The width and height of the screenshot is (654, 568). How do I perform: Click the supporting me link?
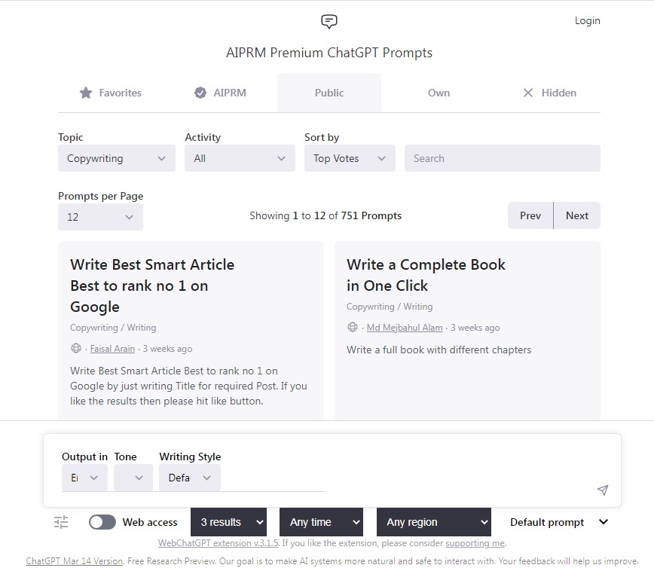tap(475, 543)
